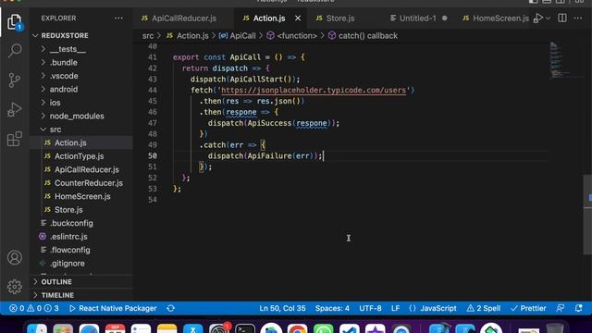Open HomeScreen.js in the file tree
592x333 pixels.
click(x=81, y=196)
